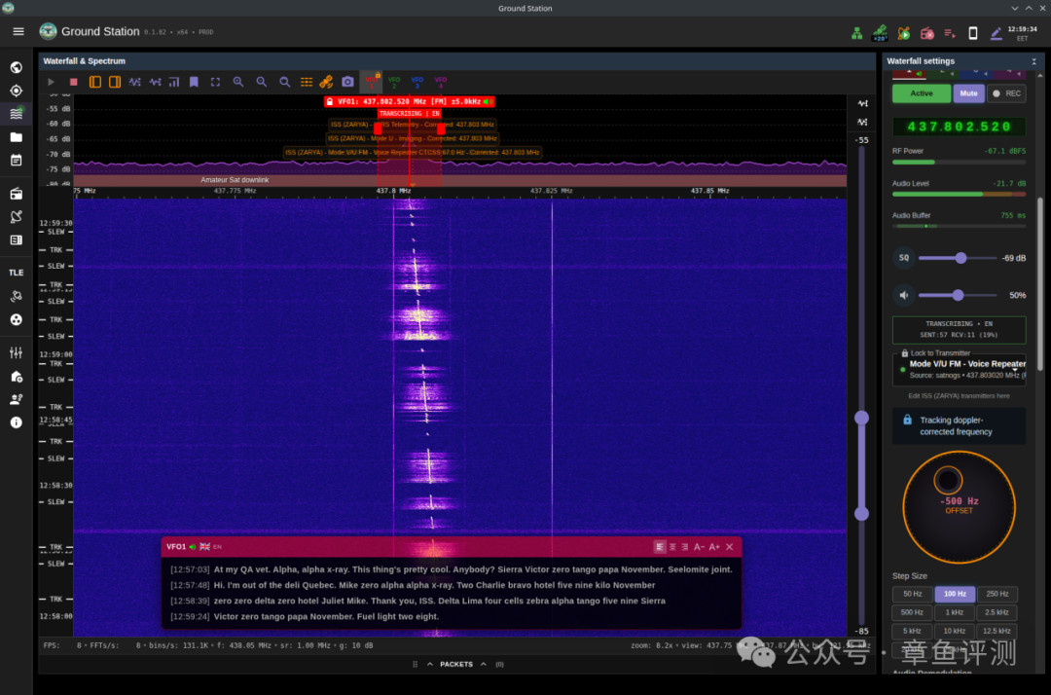Select 50 Hz step size

[912, 594]
